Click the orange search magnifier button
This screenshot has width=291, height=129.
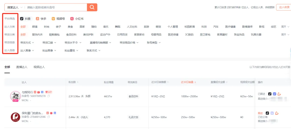click(x=92, y=7)
